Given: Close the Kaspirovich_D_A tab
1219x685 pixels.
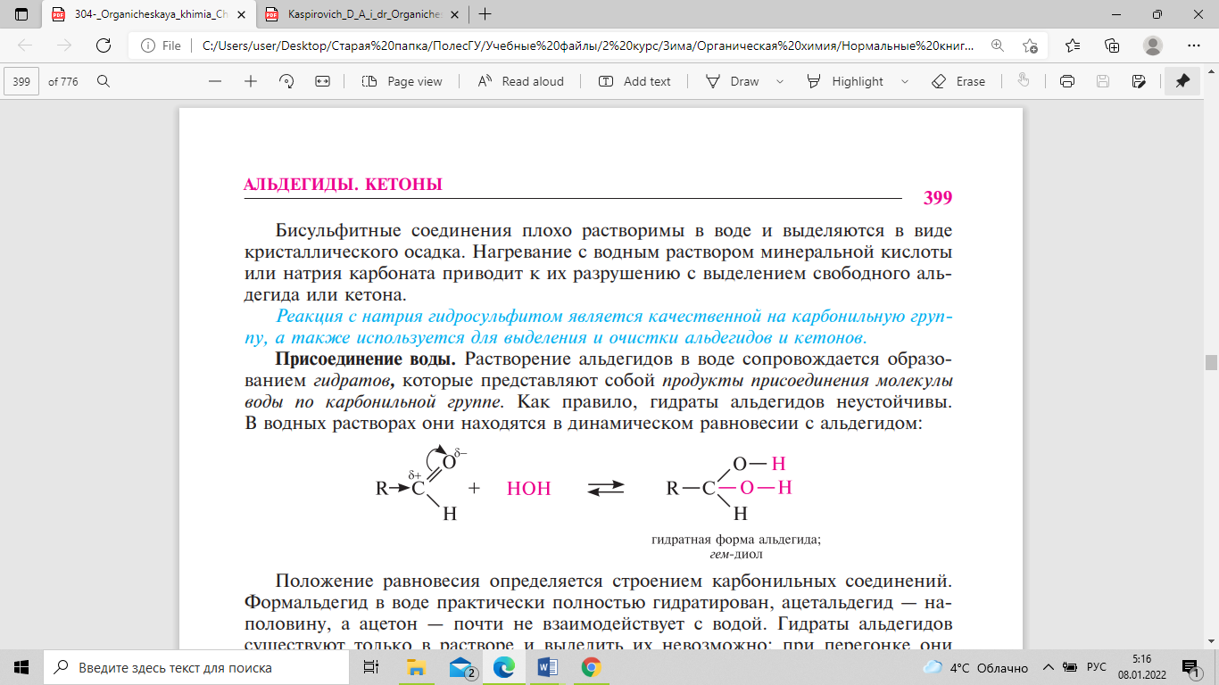Looking at the screenshot, I should [x=452, y=14].
